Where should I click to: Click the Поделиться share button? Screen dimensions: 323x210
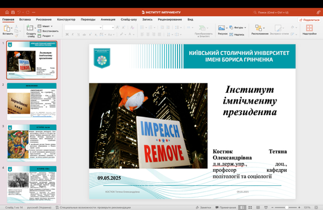tap(308, 20)
